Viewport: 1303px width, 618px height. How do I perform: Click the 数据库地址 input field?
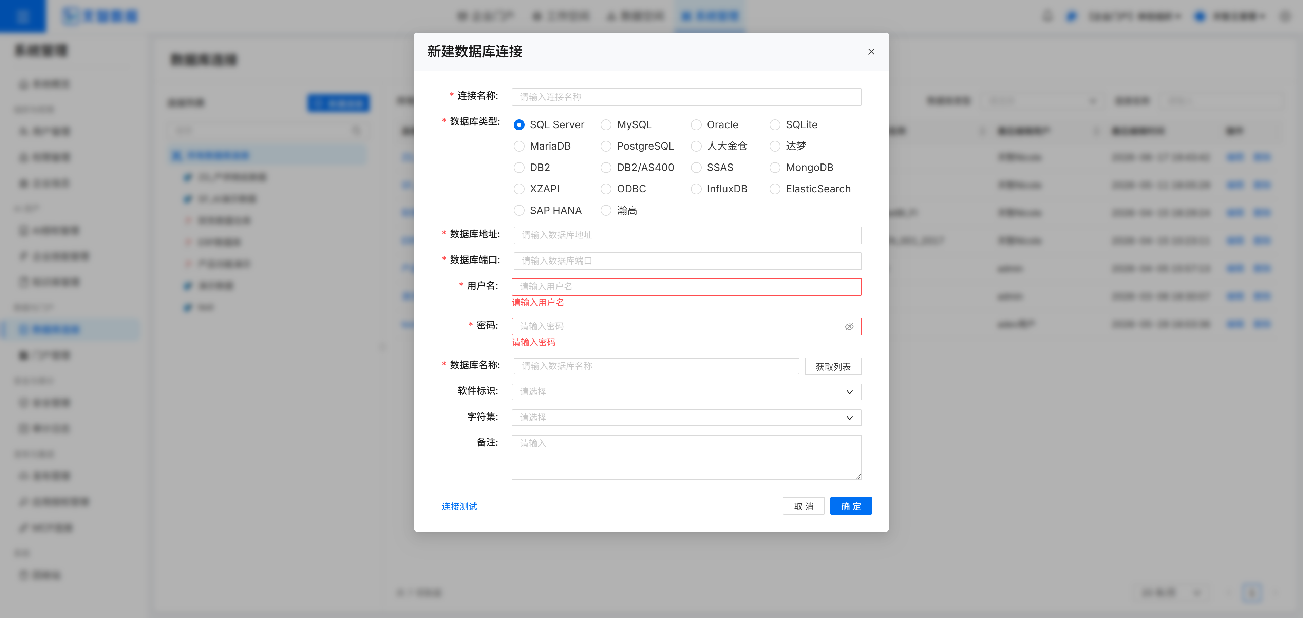coord(687,235)
